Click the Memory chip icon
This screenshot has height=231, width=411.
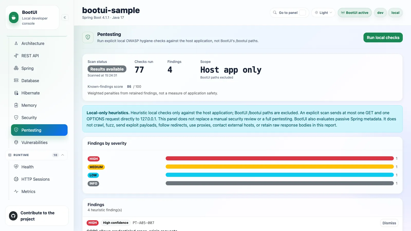pyautogui.click(x=16, y=105)
